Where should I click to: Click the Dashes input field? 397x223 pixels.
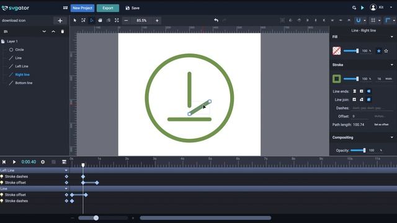tap(372, 108)
